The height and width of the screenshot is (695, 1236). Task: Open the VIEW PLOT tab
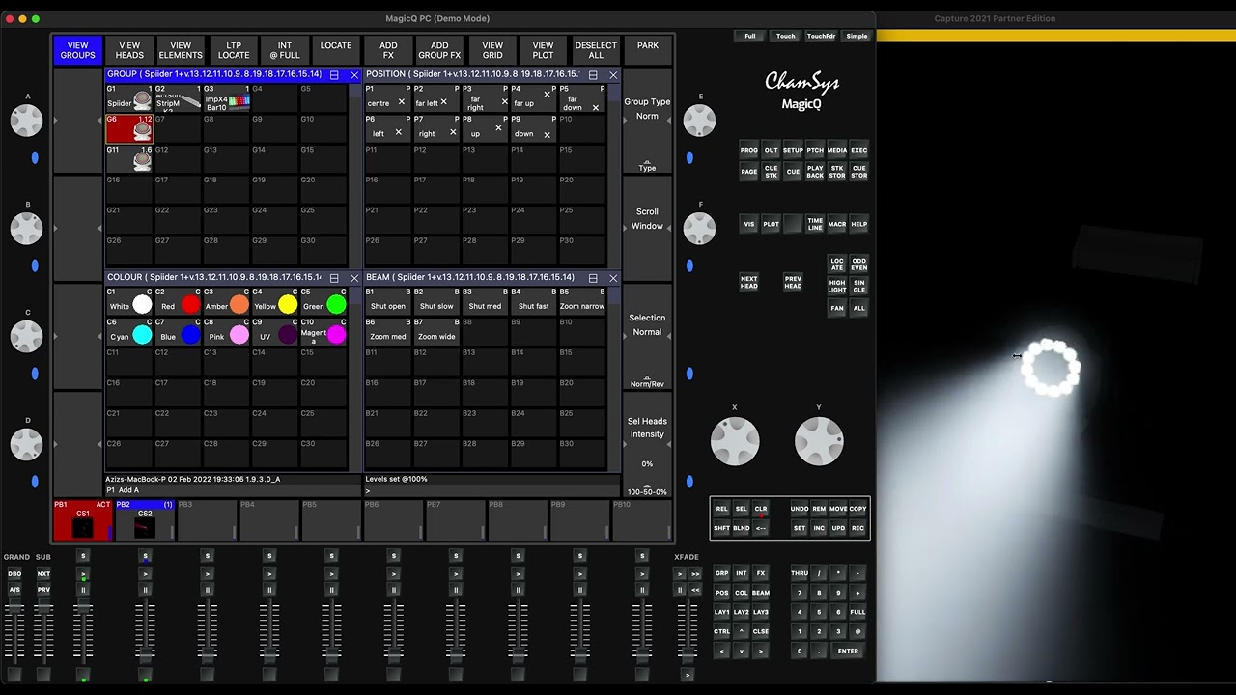tap(544, 50)
